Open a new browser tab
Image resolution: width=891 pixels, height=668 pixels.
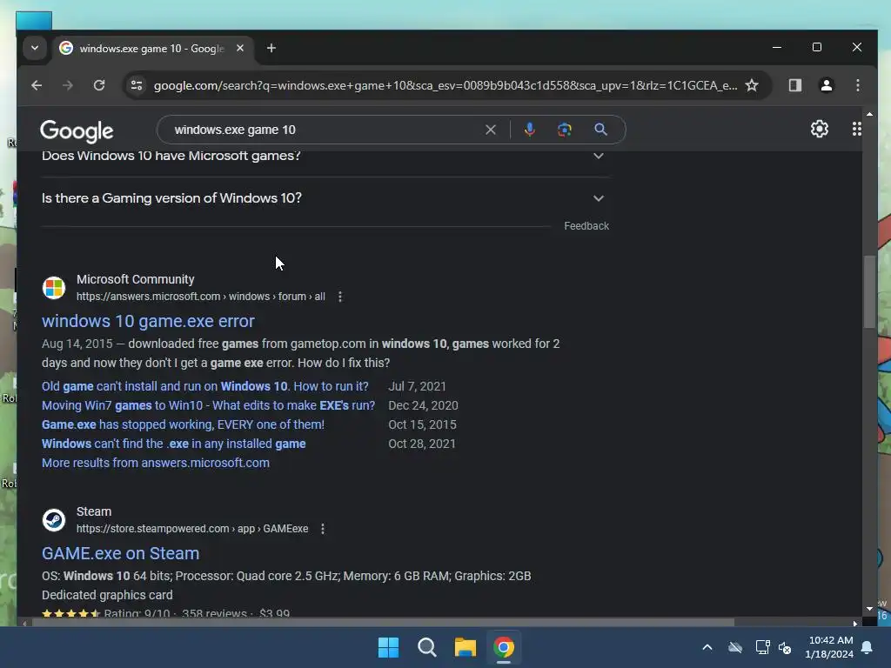[x=271, y=49]
